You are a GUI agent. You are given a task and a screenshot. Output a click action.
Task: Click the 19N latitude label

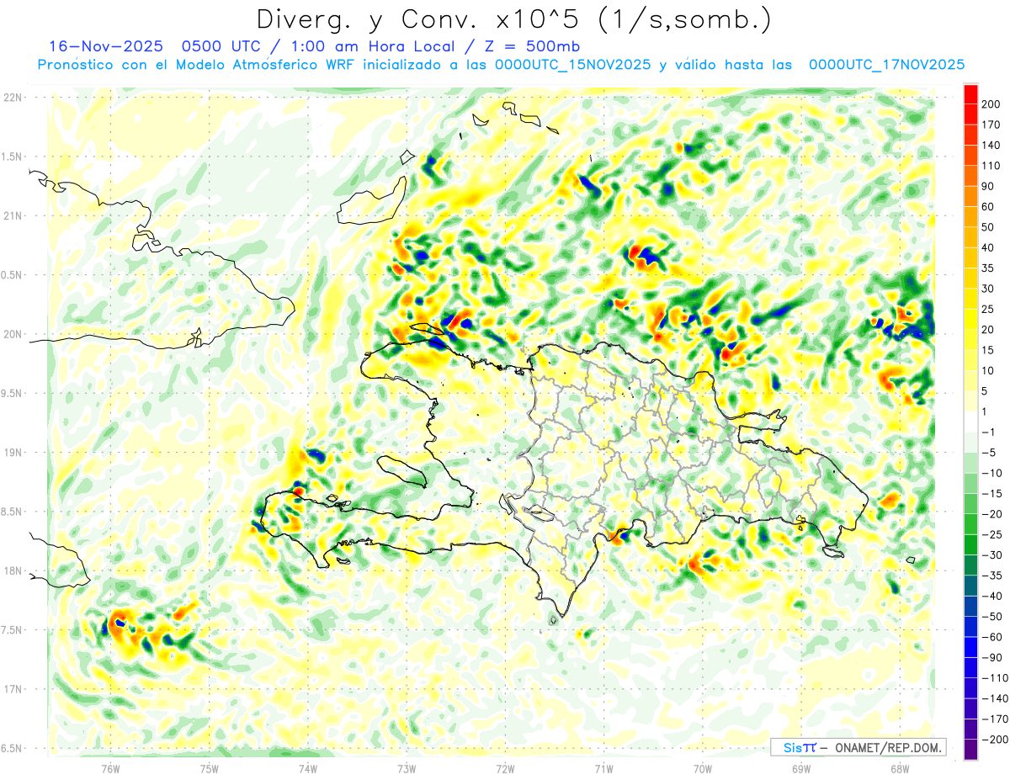[12, 453]
